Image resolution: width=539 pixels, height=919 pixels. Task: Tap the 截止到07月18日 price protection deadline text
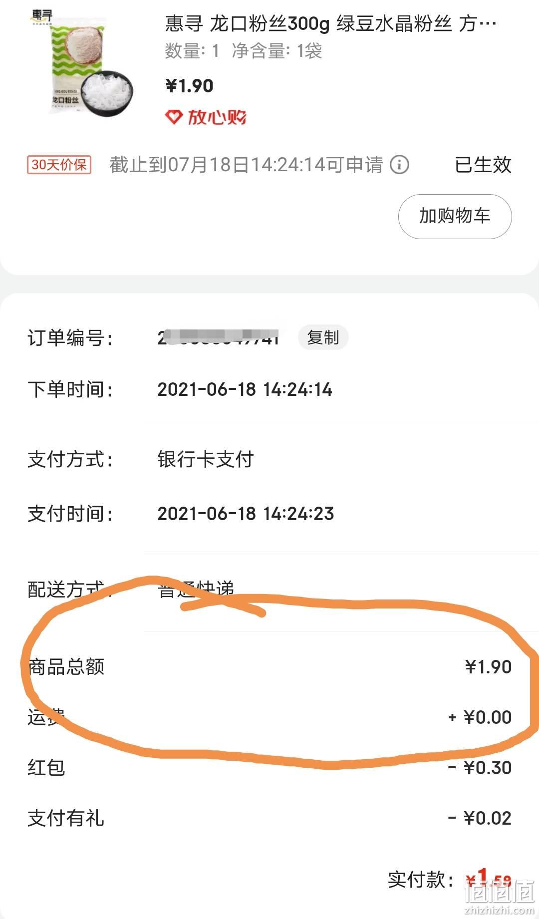coord(246,165)
